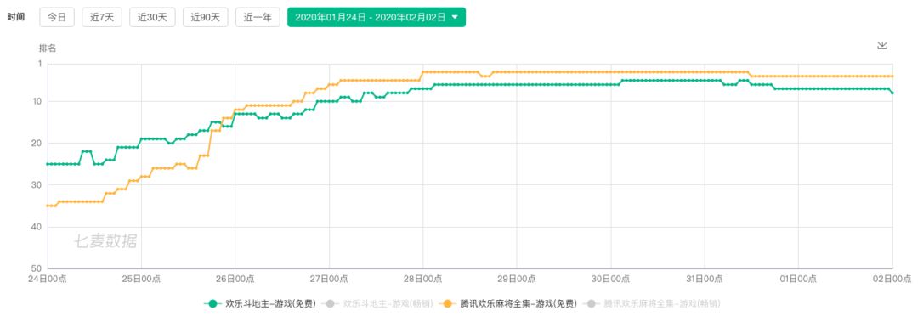Viewport: 918px width, 322px height.
Task: Choose the 近30天 range button
Action: pyautogui.click(x=152, y=17)
